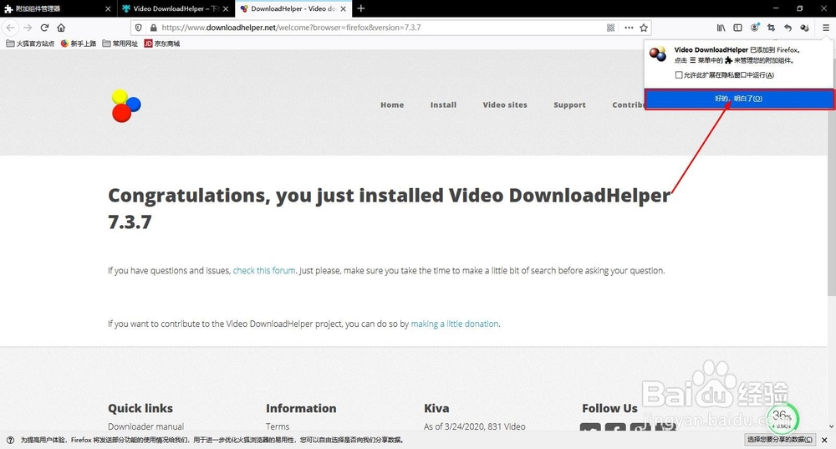Minimize the Firefox window

[776, 8]
